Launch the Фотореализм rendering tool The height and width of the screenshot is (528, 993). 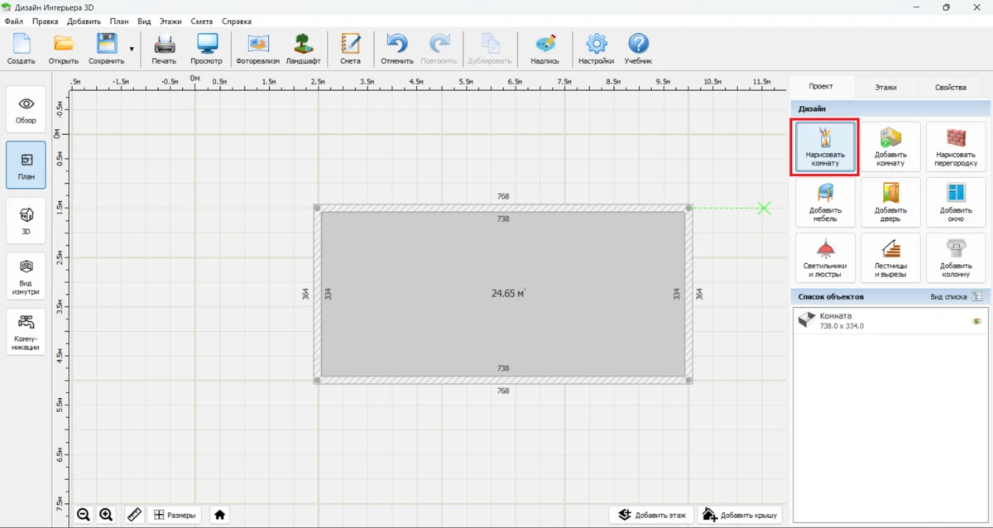(x=258, y=49)
